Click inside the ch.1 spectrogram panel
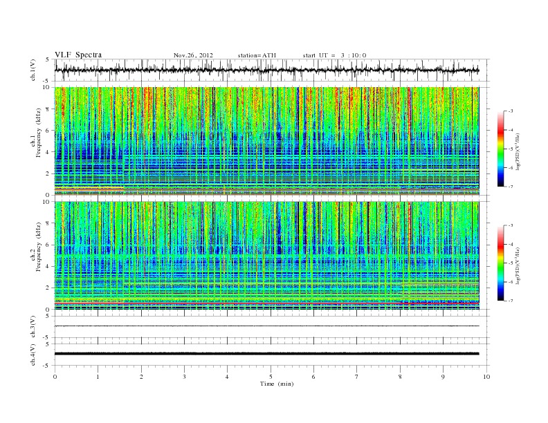The height and width of the screenshot is (423, 548). [266, 141]
